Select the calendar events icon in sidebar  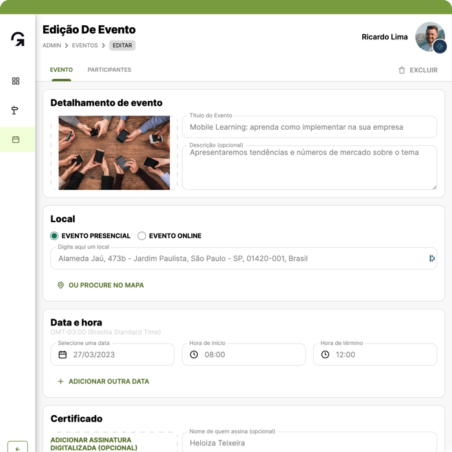tap(16, 139)
